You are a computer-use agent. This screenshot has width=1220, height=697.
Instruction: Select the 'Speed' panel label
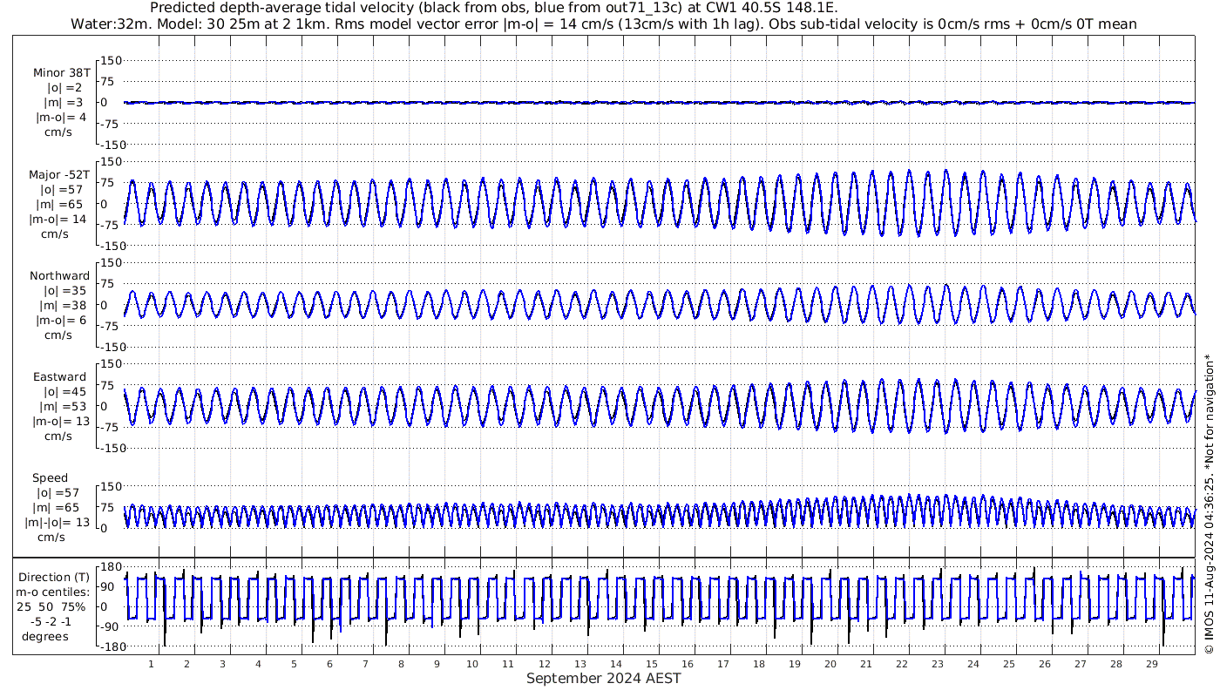point(50,478)
